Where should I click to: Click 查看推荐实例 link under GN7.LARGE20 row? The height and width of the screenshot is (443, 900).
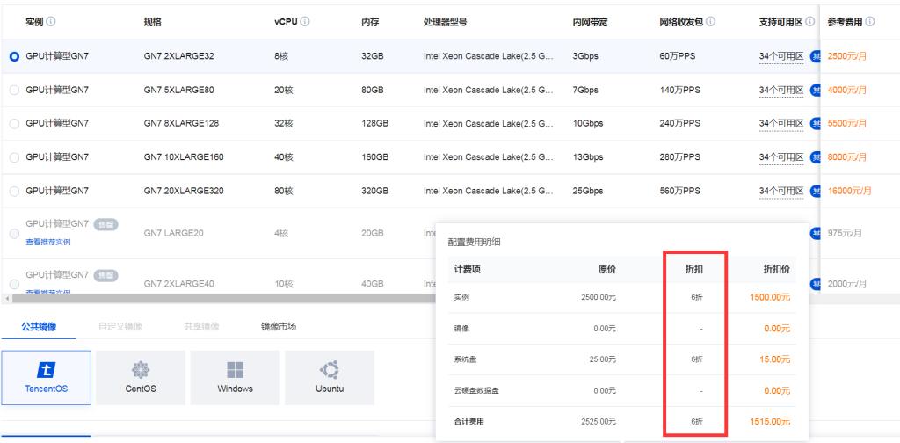click(48, 242)
